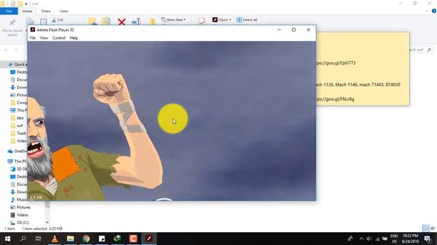The width and height of the screenshot is (437, 245).
Task: Click the Properties checkmark icon
Action: tap(202, 21)
